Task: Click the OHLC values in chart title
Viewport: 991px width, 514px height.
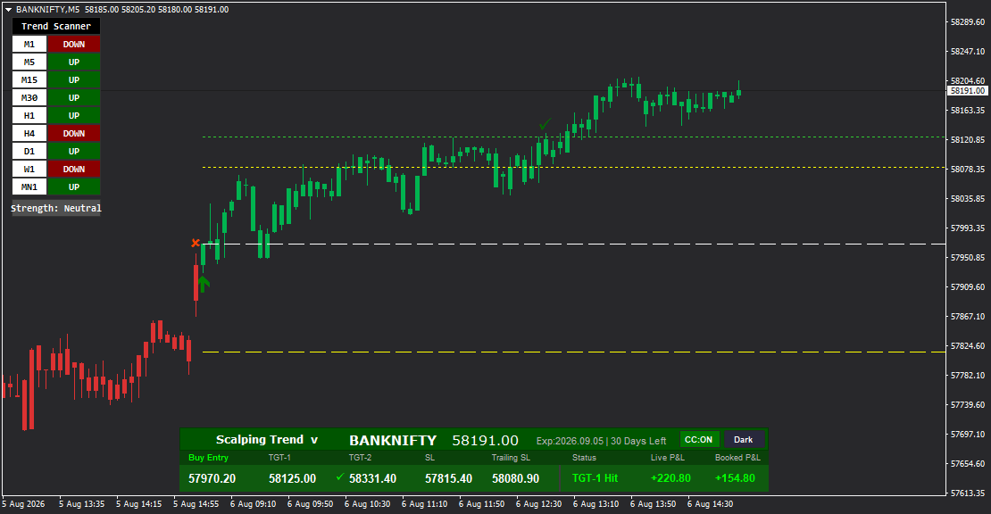Action: (157, 10)
